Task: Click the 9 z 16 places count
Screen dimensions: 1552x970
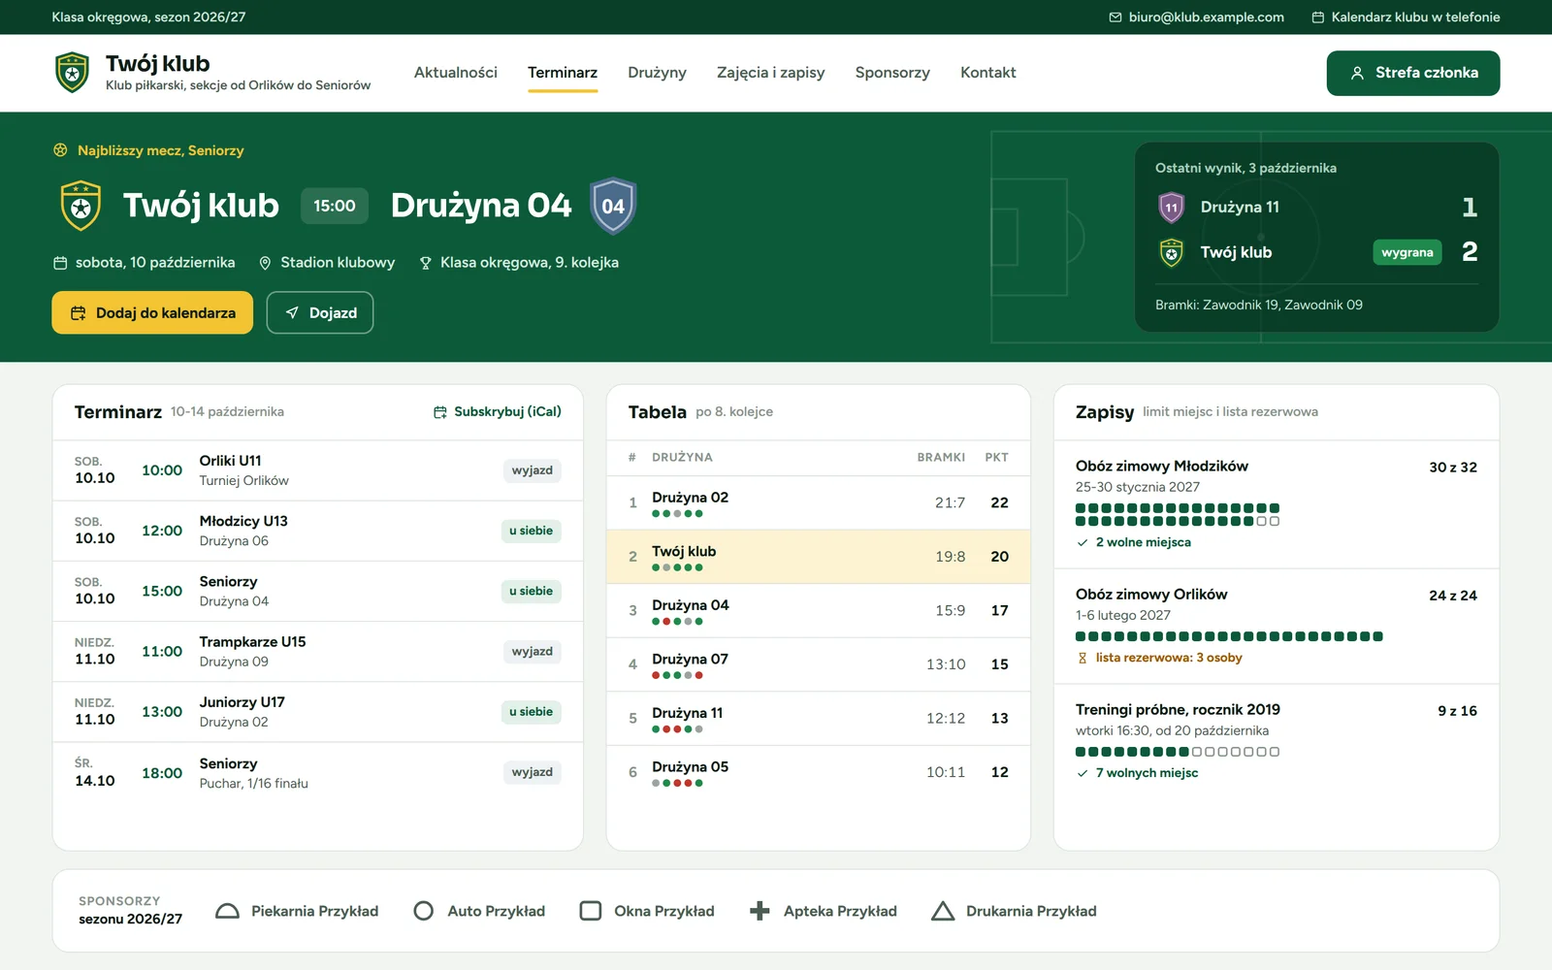Action: pos(1458,711)
